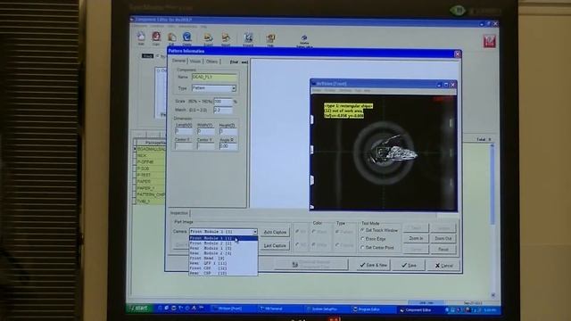Select the PAPER_Y row in package list
The height and width of the screenshot is (321, 571).
click(x=151, y=188)
